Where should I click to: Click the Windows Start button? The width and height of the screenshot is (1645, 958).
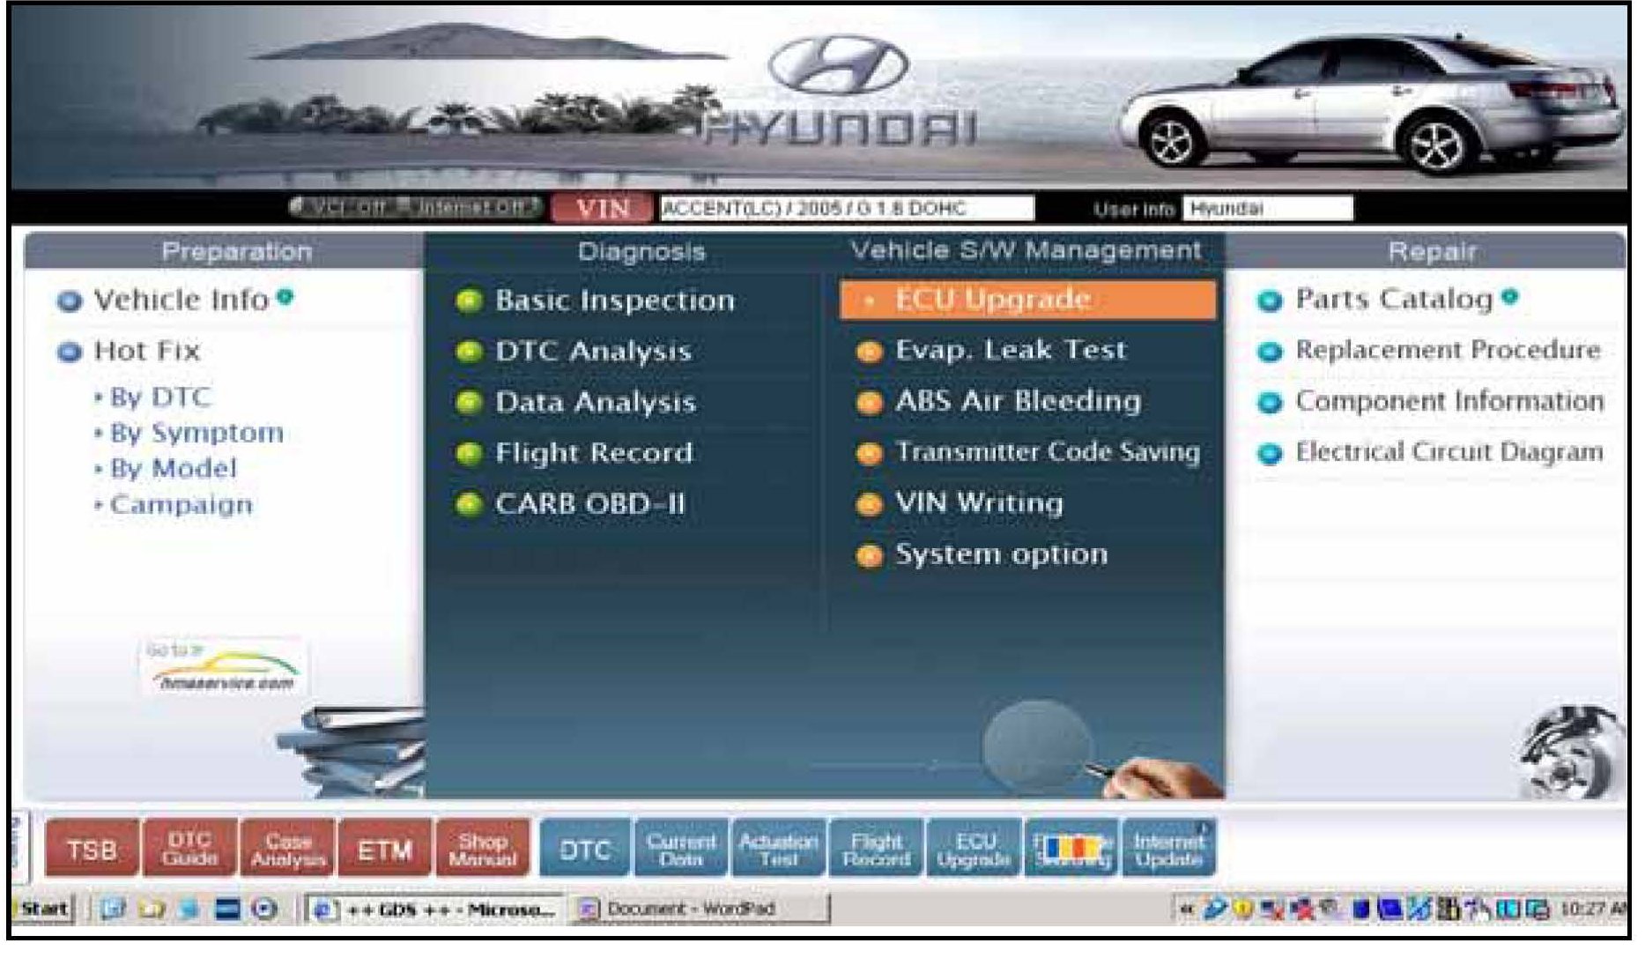44,909
